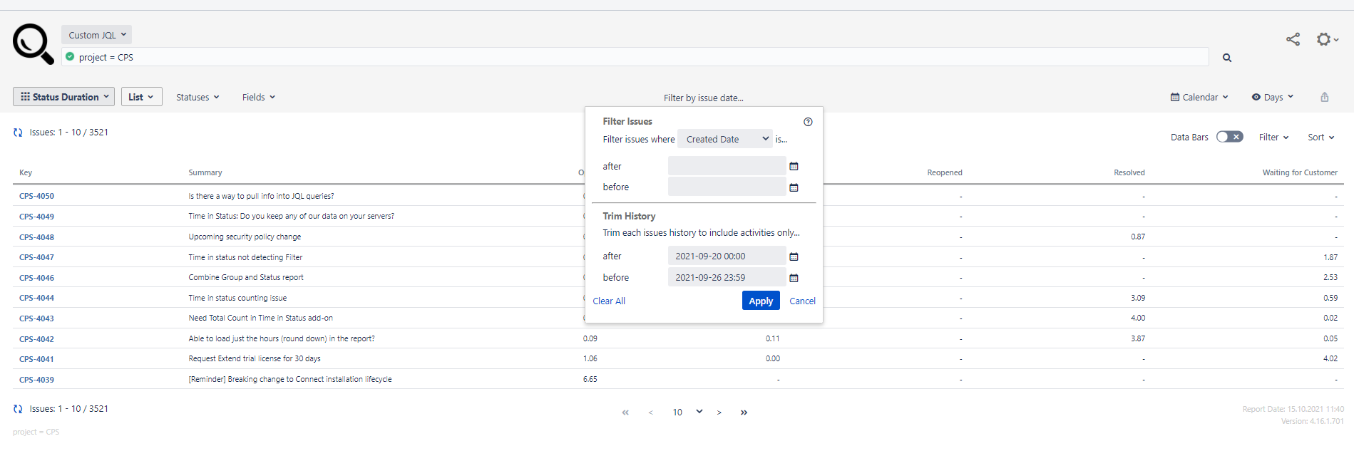The height and width of the screenshot is (451, 1354).
Task: Expand the Created Date dropdown
Action: tap(724, 140)
